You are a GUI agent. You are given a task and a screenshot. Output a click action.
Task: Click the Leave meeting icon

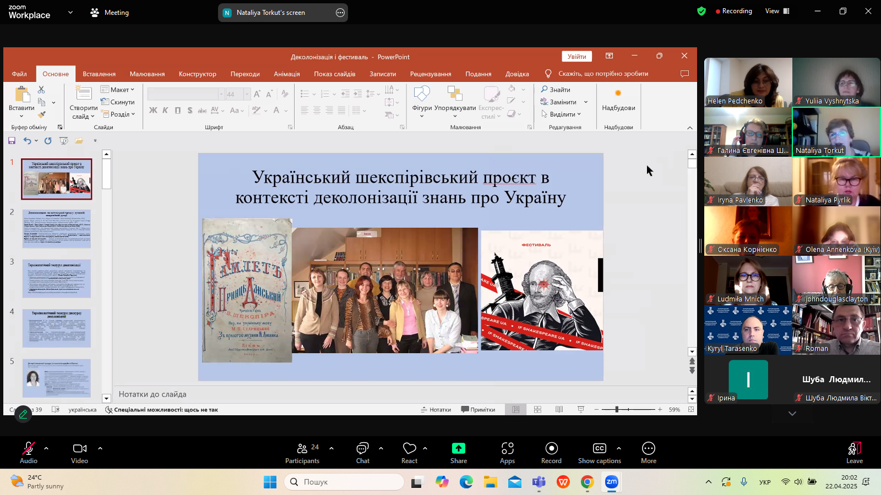pos(854,449)
